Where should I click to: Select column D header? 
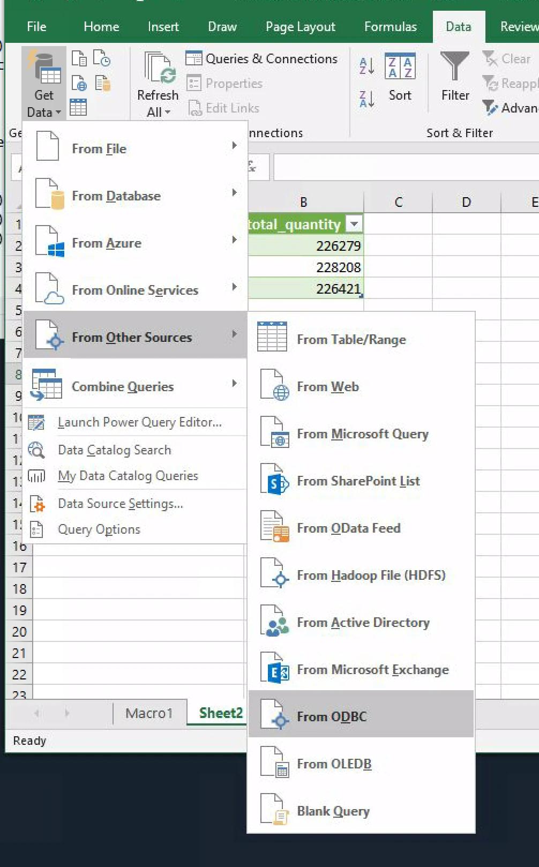(x=466, y=202)
